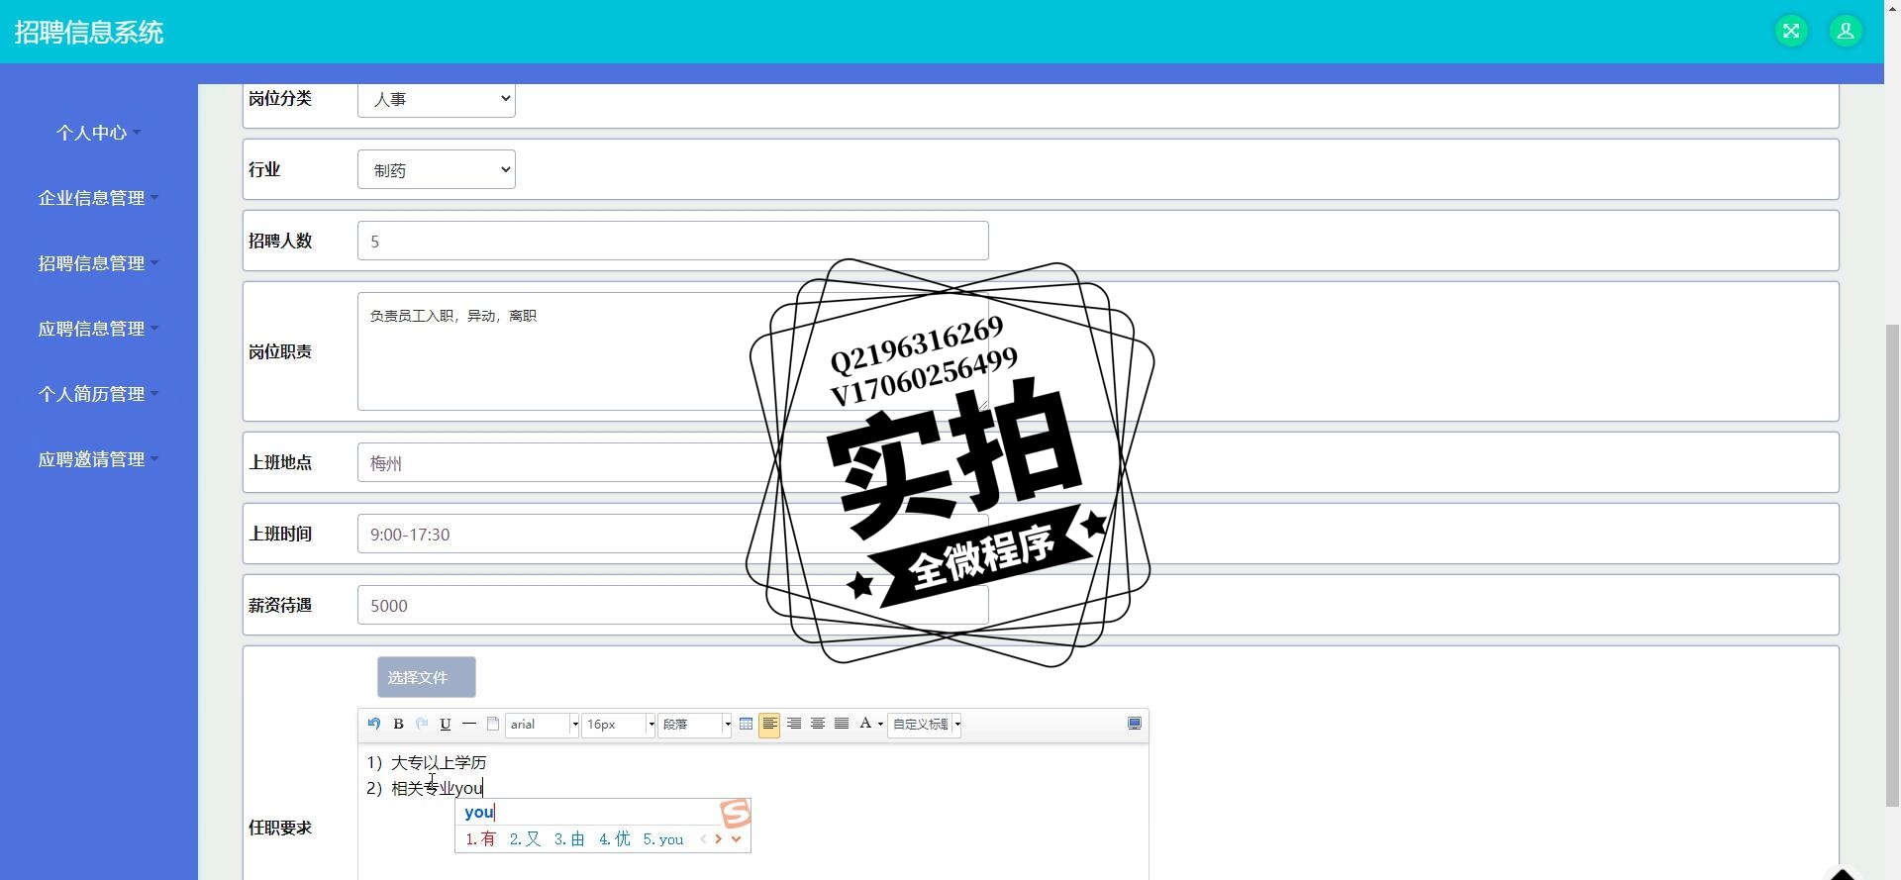The width and height of the screenshot is (1901, 880).
Task: Expand 应聘信息管理 sidebar menu
Action: point(98,329)
